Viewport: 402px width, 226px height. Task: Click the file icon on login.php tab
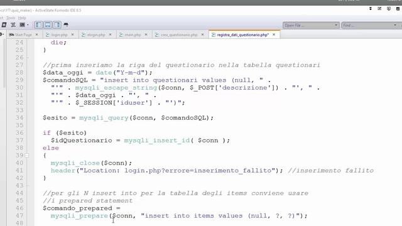click(x=48, y=35)
